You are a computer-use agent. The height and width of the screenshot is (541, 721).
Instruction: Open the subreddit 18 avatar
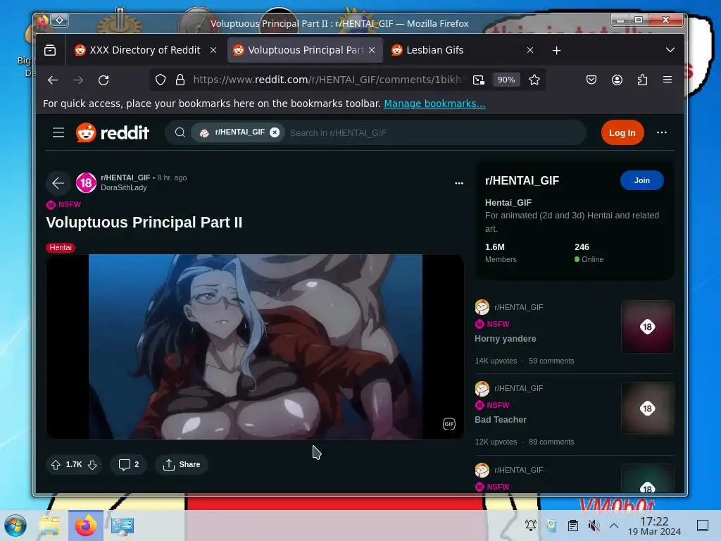pos(86,183)
